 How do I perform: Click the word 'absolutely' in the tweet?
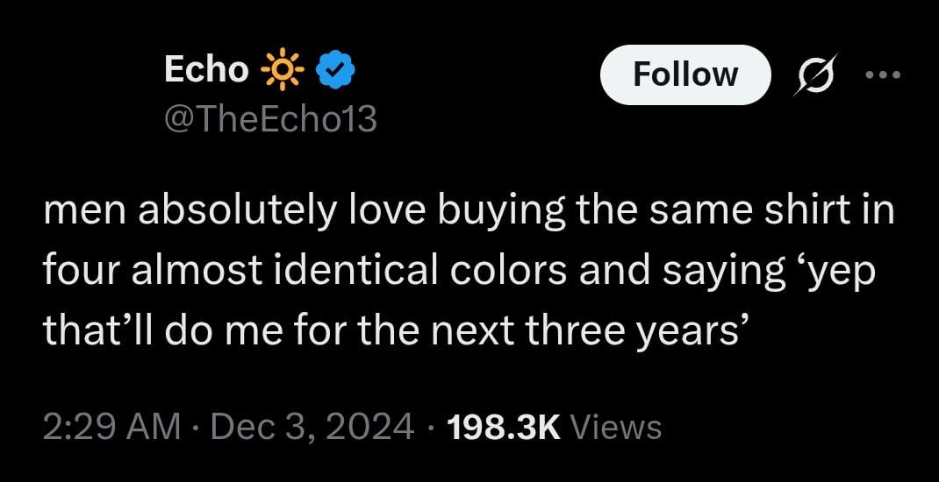[237, 214]
